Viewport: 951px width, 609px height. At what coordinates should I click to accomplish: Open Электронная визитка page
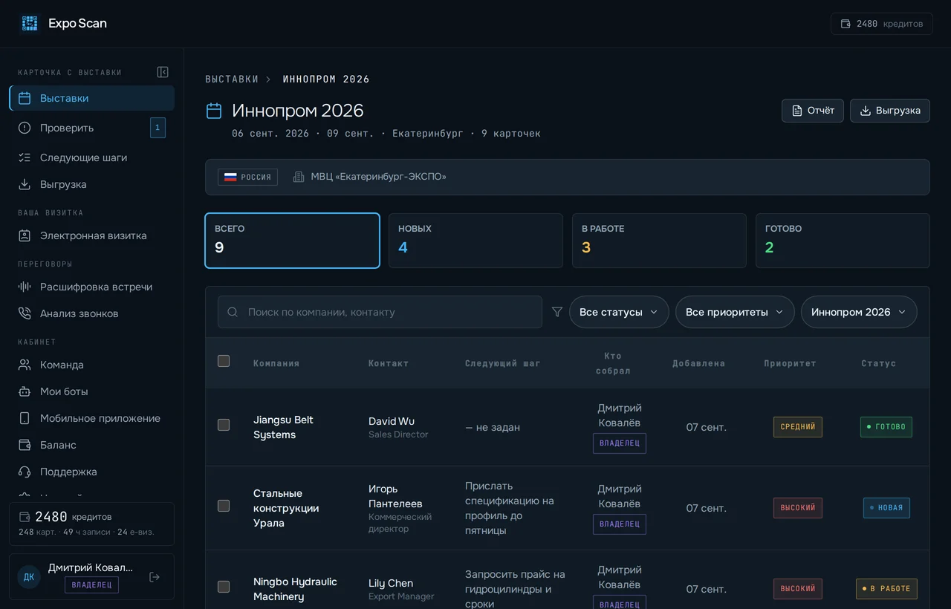(x=92, y=235)
